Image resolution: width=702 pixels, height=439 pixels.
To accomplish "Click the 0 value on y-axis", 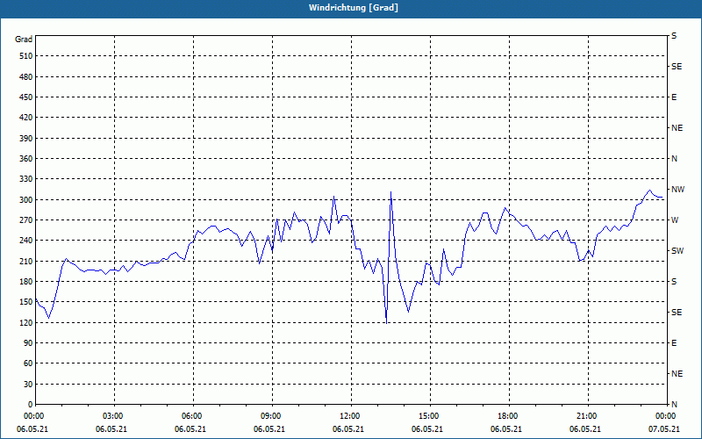I will click(x=31, y=405).
